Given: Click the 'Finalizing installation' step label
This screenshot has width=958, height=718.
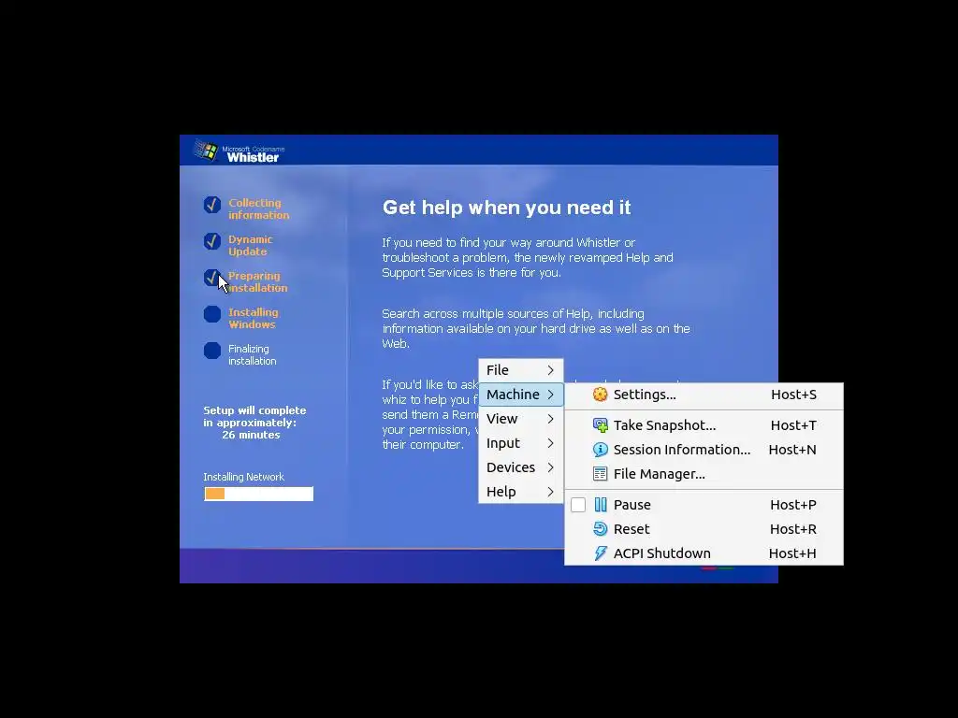Looking at the screenshot, I should click(x=253, y=354).
